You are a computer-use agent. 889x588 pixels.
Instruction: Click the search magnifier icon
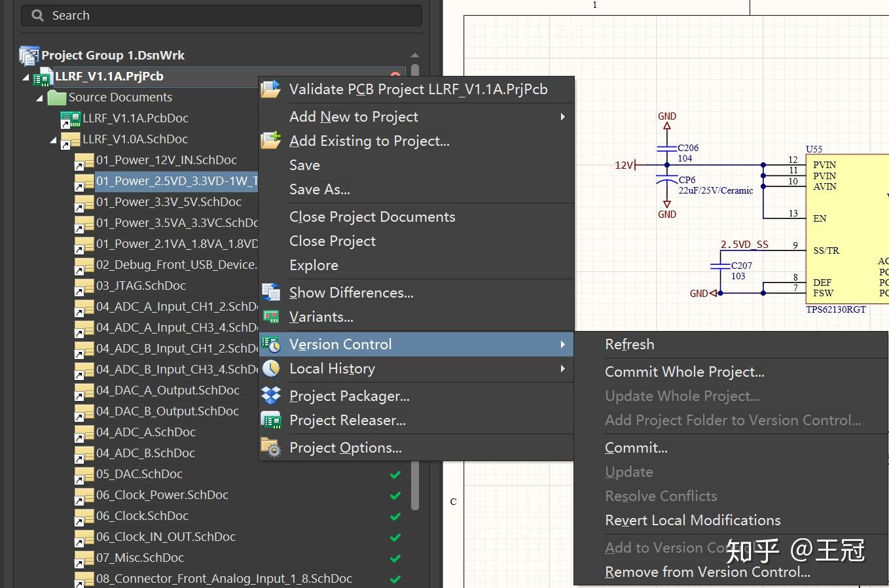click(x=38, y=15)
